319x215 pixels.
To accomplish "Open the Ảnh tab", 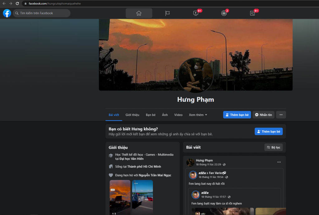I will click(x=165, y=115).
